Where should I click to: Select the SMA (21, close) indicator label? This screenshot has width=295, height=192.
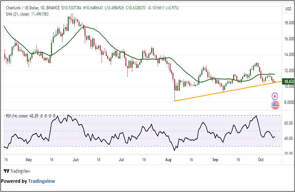point(18,14)
